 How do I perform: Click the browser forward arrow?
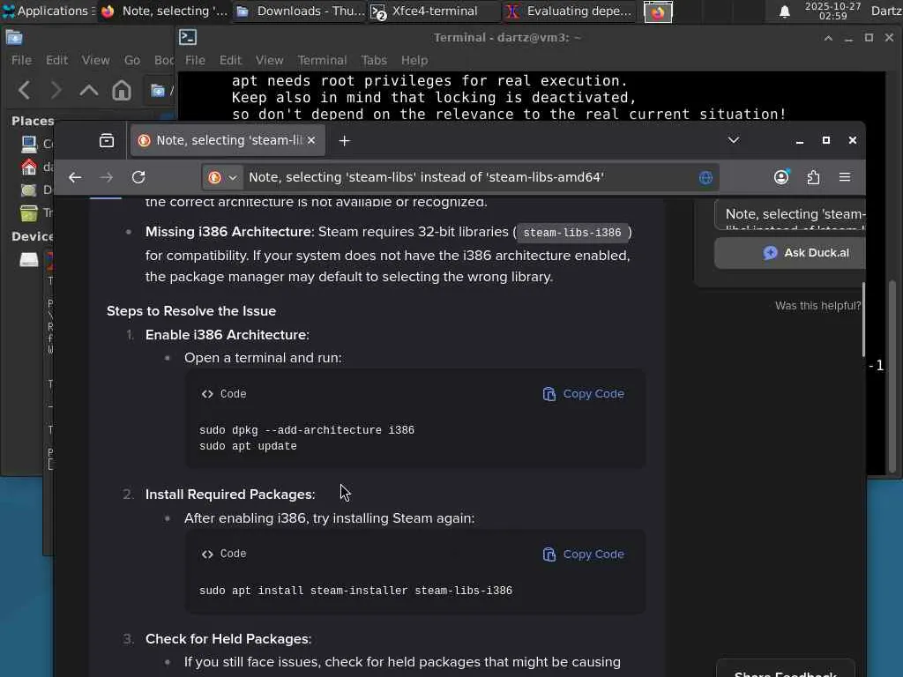107,177
